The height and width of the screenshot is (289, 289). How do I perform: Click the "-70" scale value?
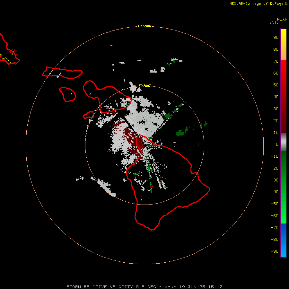point(275,228)
